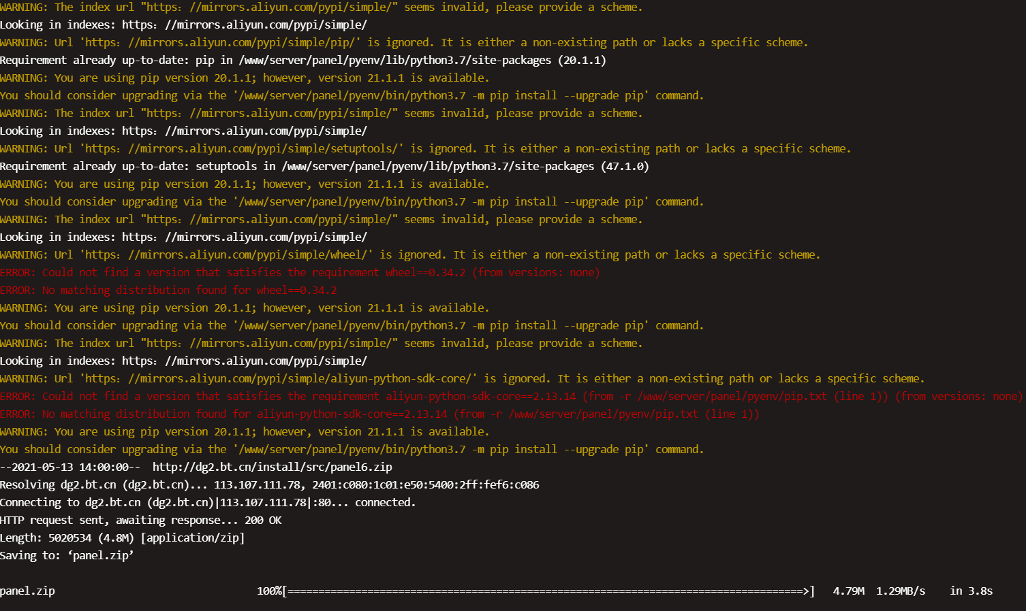
Task: Click the ignored URL ending in simple/pip/
Action: [220, 42]
